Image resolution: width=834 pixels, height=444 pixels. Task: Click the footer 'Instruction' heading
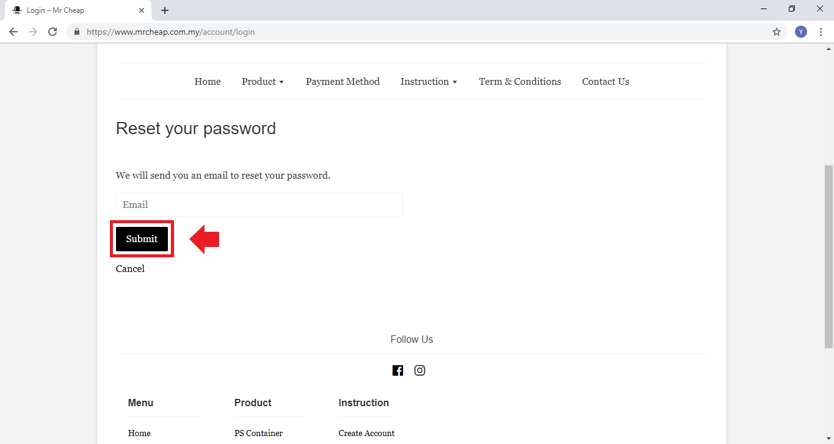tap(364, 403)
